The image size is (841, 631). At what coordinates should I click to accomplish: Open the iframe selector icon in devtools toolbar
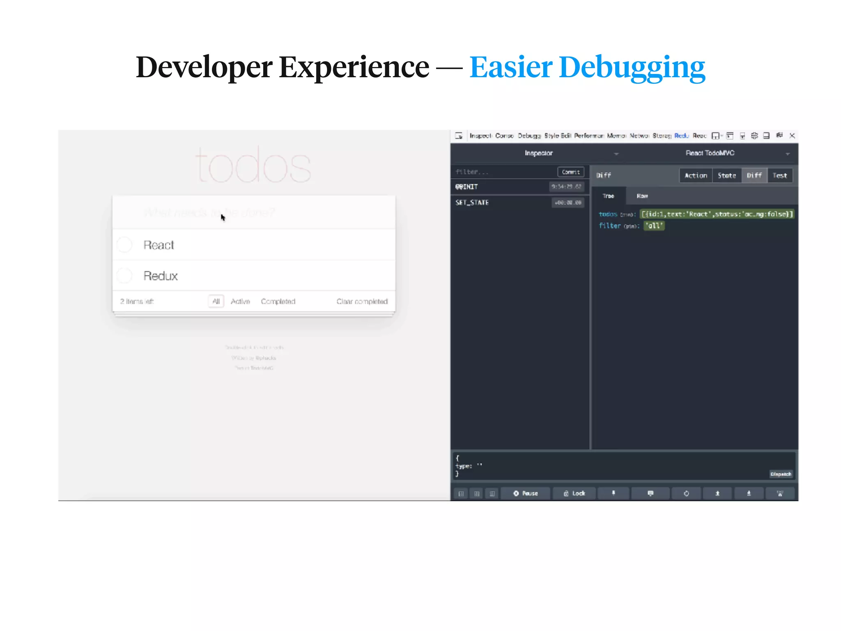click(717, 136)
